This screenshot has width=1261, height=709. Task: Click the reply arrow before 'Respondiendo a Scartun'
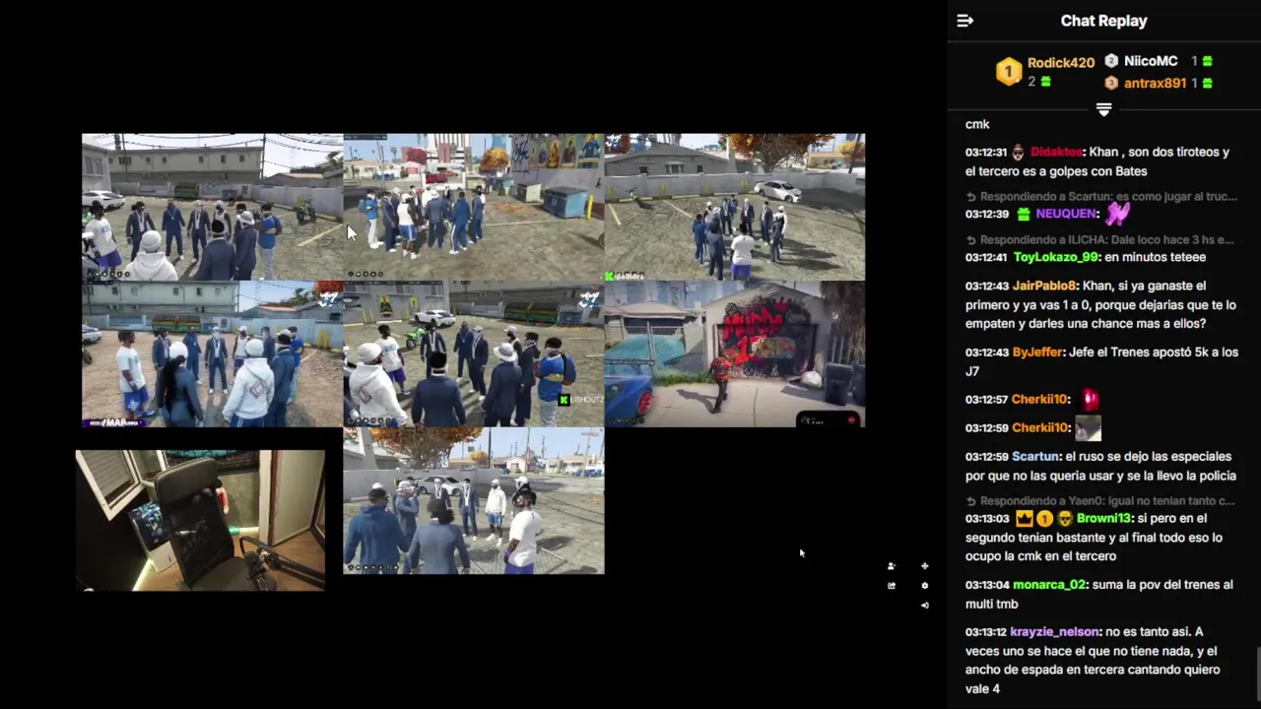click(x=970, y=197)
